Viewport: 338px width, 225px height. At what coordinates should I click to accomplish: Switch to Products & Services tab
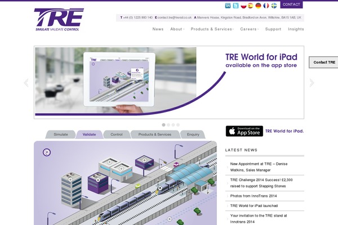pos(155,134)
